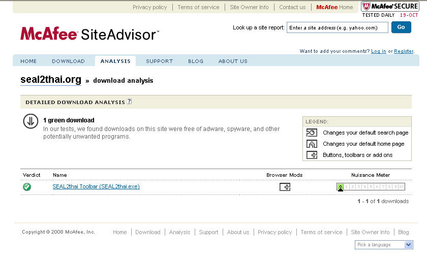Screen dimensions: 427x260
Task: Click the Contact us link
Action: click(x=292, y=7)
